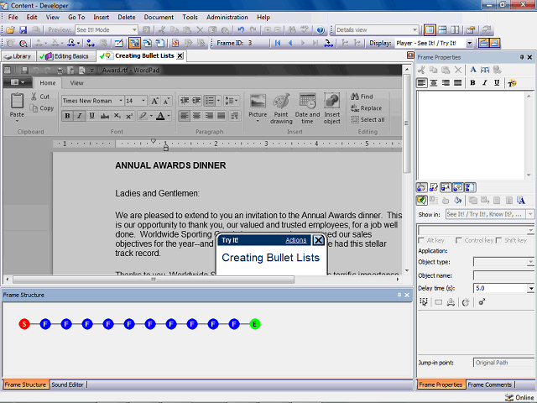Click the Save disk icon in main toolbar

[23, 30]
